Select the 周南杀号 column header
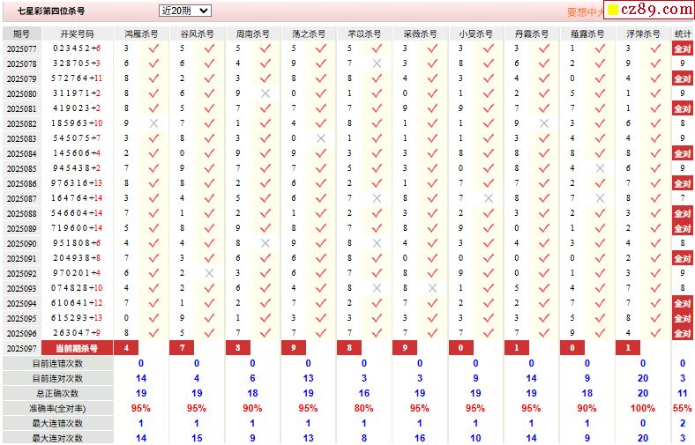 click(252, 33)
